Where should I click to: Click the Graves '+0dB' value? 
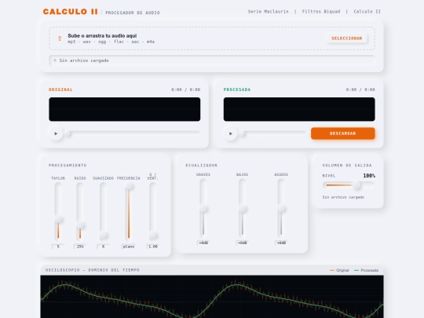pos(203,243)
